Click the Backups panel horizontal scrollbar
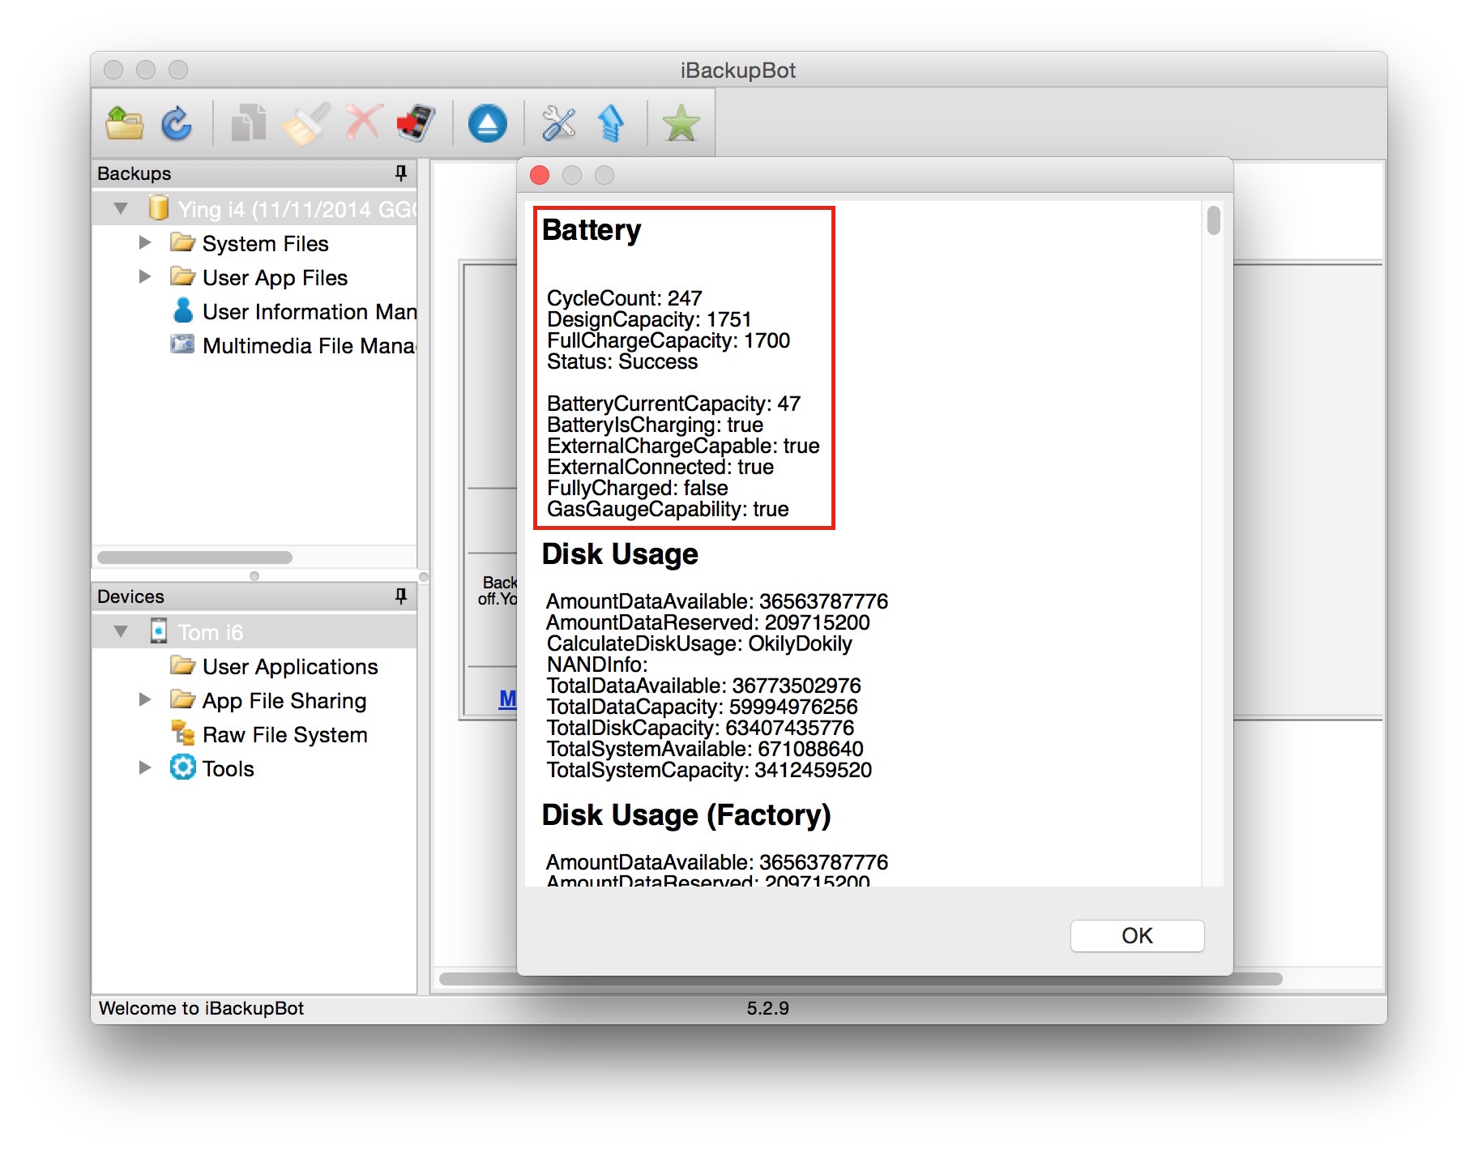Image resolution: width=1478 pixels, height=1154 pixels. pos(194,558)
